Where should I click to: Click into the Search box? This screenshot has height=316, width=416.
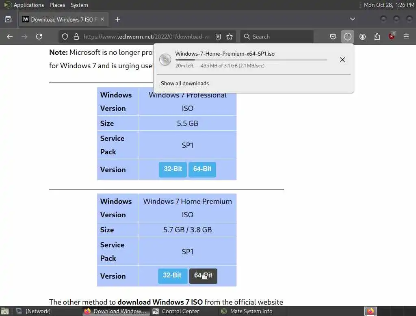click(x=277, y=37)
